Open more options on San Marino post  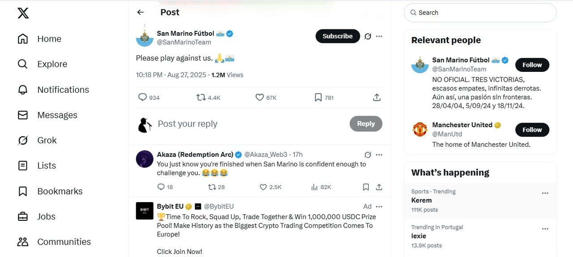pyautogui.click(x=379, y=36)
